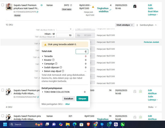Open Microsoft Store from taskbar
Image resolution: width=165 pixels, height=128 pixels.
tap(82, 124)
